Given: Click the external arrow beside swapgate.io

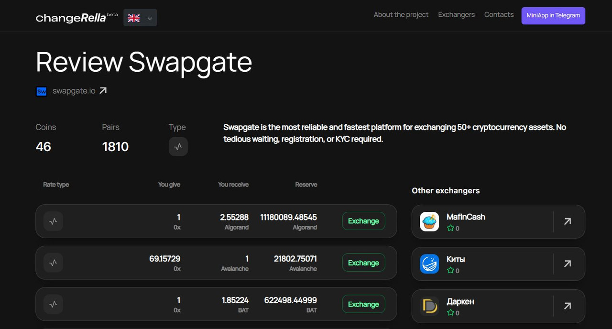Looking at the screenshot, I should coord(103,90).
